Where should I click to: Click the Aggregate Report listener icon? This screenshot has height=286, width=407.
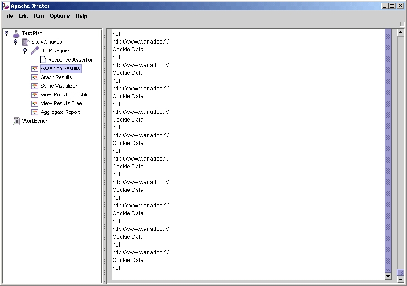34,112
